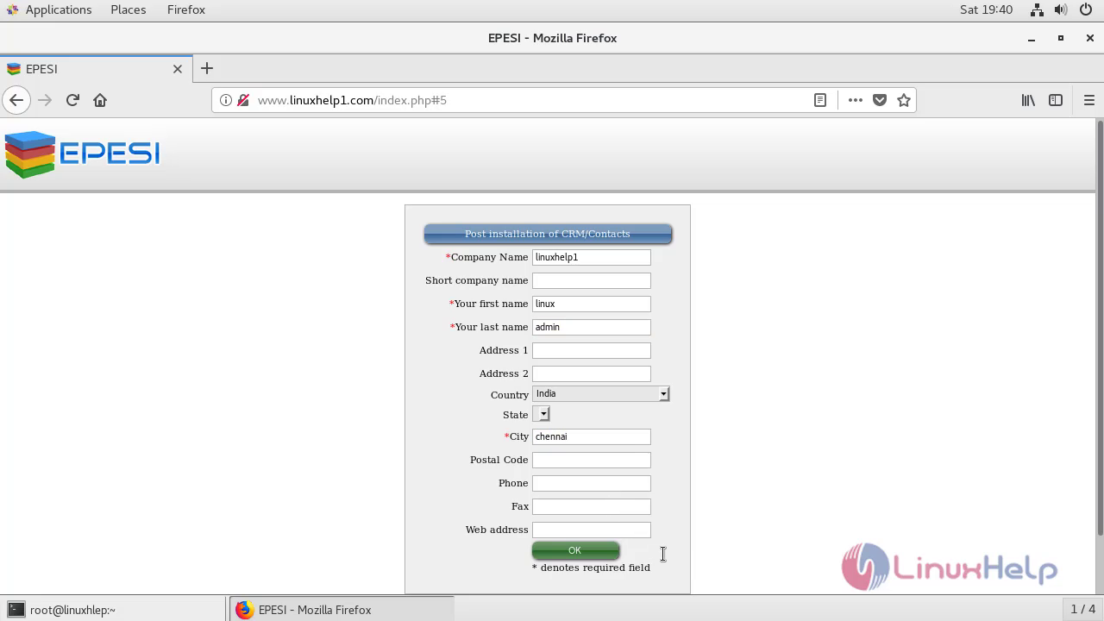Click the Address 1 field

(x=592, y=350)
